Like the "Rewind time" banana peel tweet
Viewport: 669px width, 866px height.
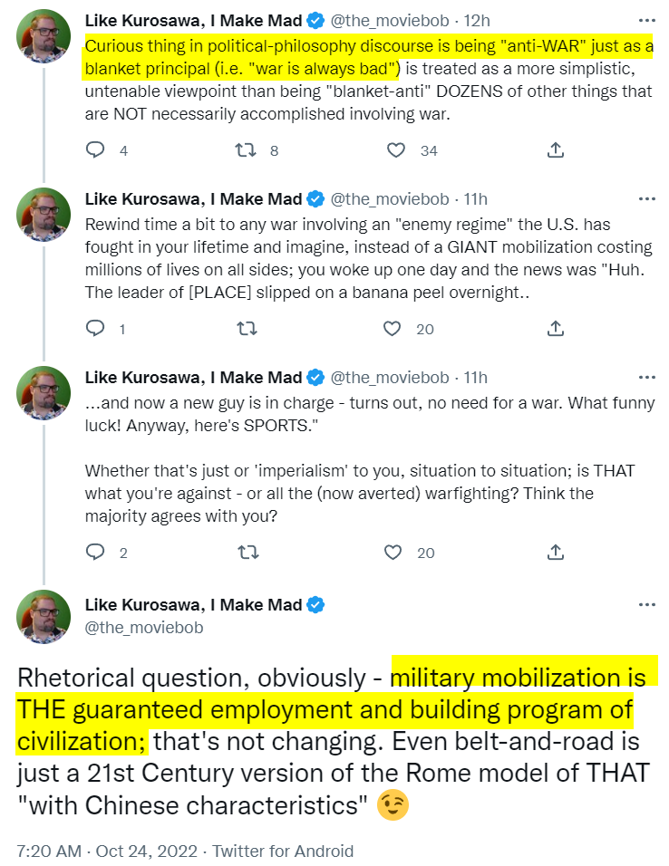click(x=393, y=329)
